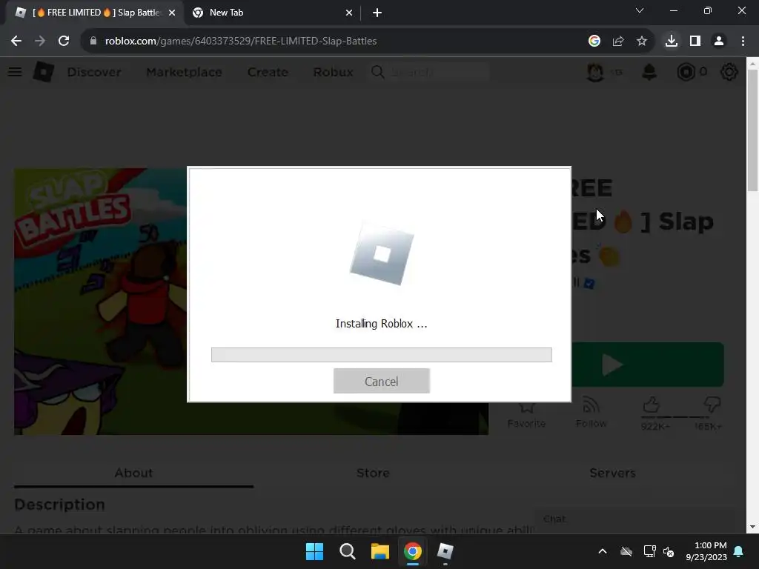Click Chrome icon in taskbar
This screenshot has height=569, width=759.
pyautogui.click(x=413, y=551)
